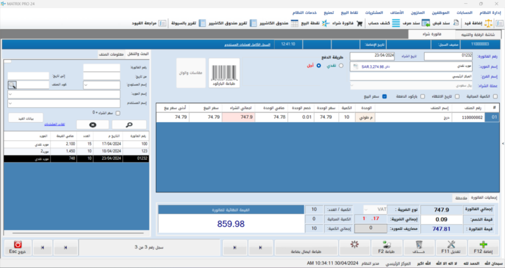Select the cash payment radio button
This screenshot has height=268, width=505.
coord(341,66)
